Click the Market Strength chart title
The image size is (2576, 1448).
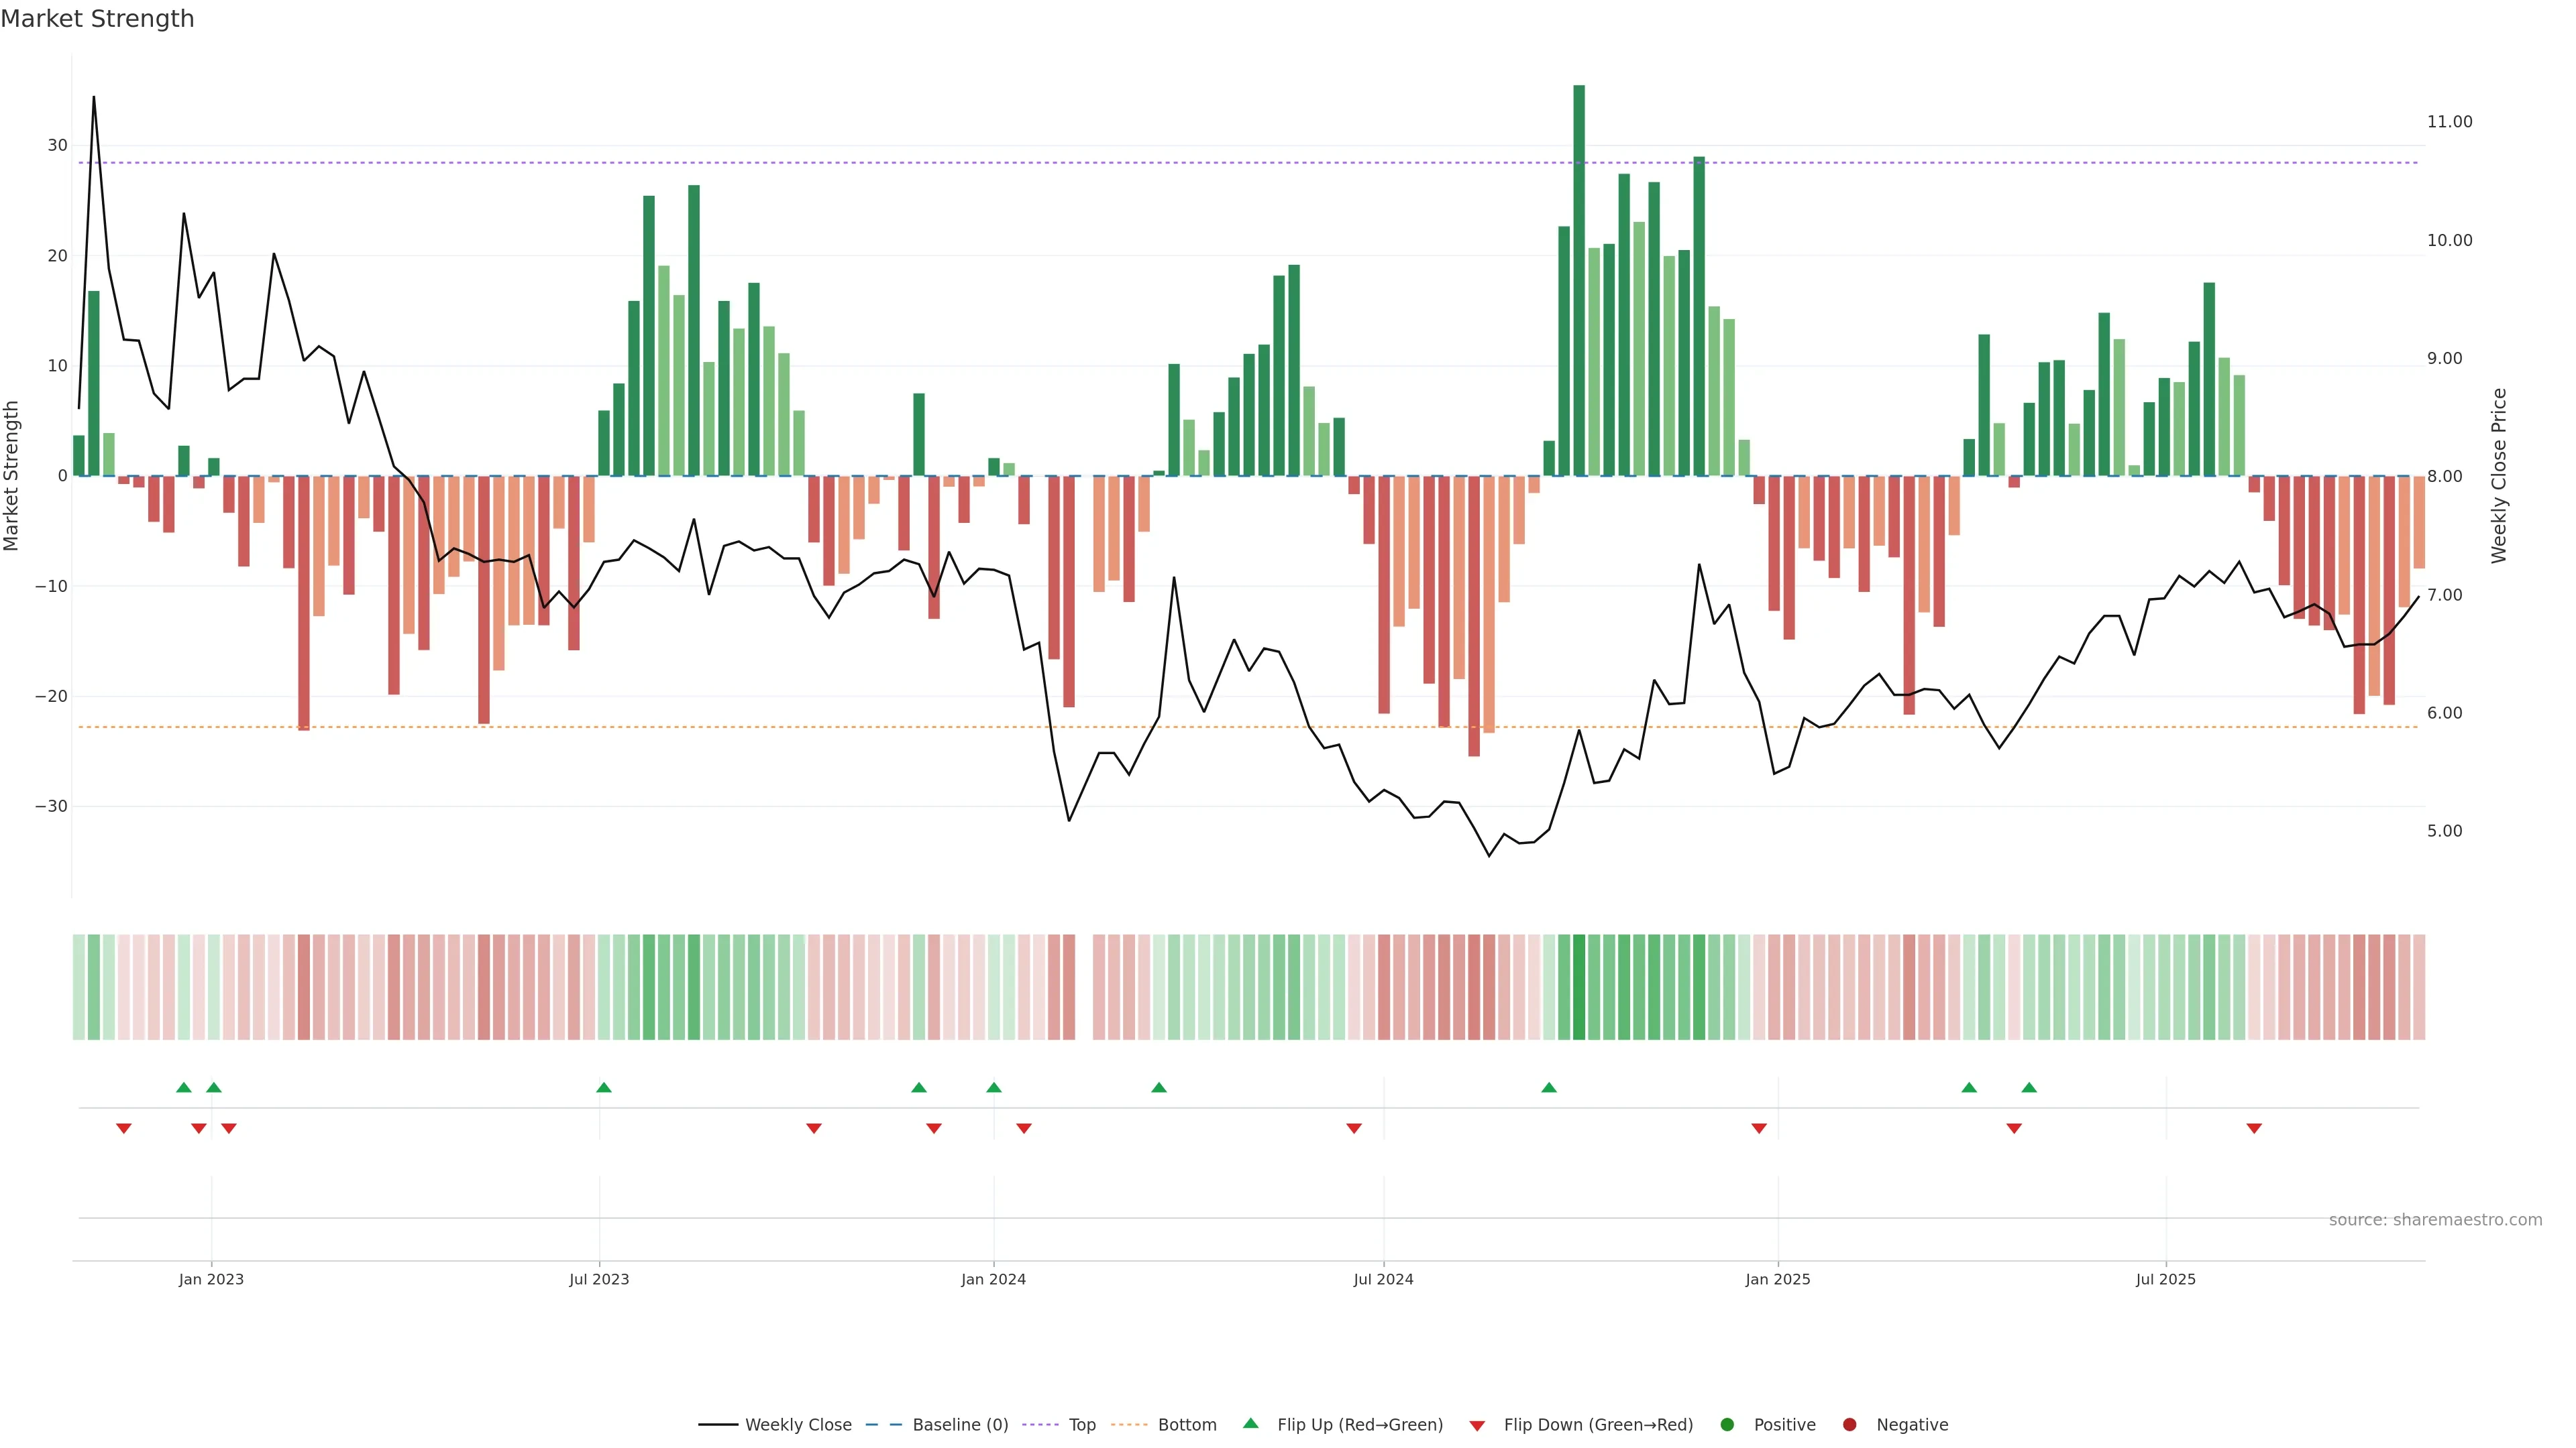97,19
